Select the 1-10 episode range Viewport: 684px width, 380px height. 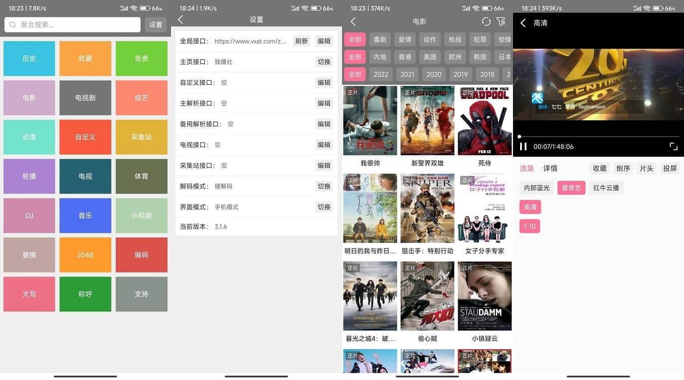[530, 226]
